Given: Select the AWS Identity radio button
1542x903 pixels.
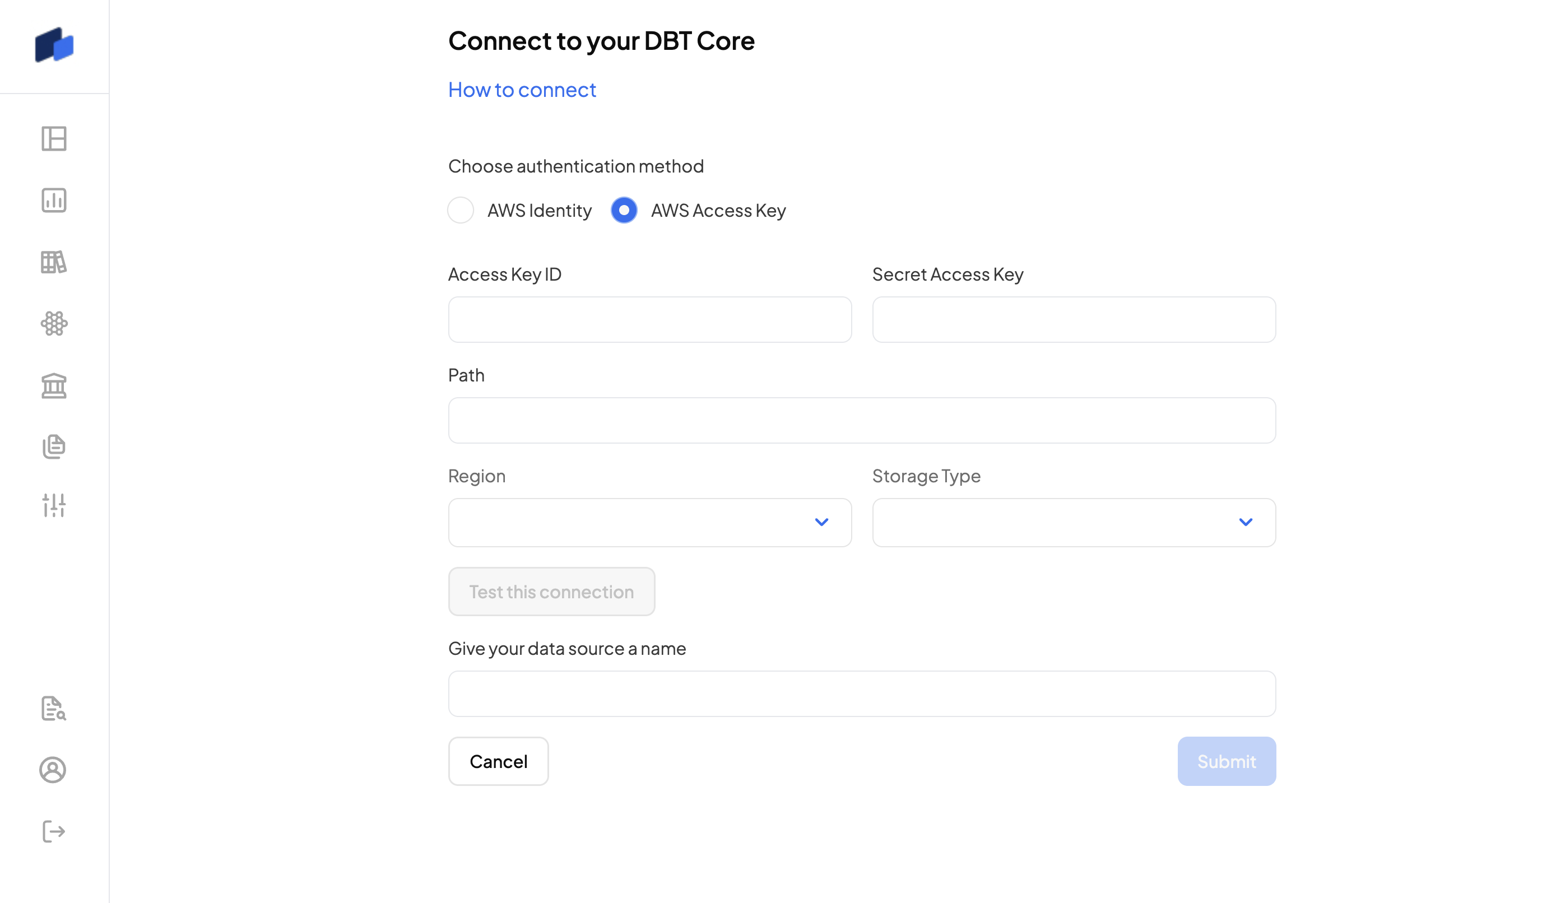Looking at the screenshot, I should [461, 211].
